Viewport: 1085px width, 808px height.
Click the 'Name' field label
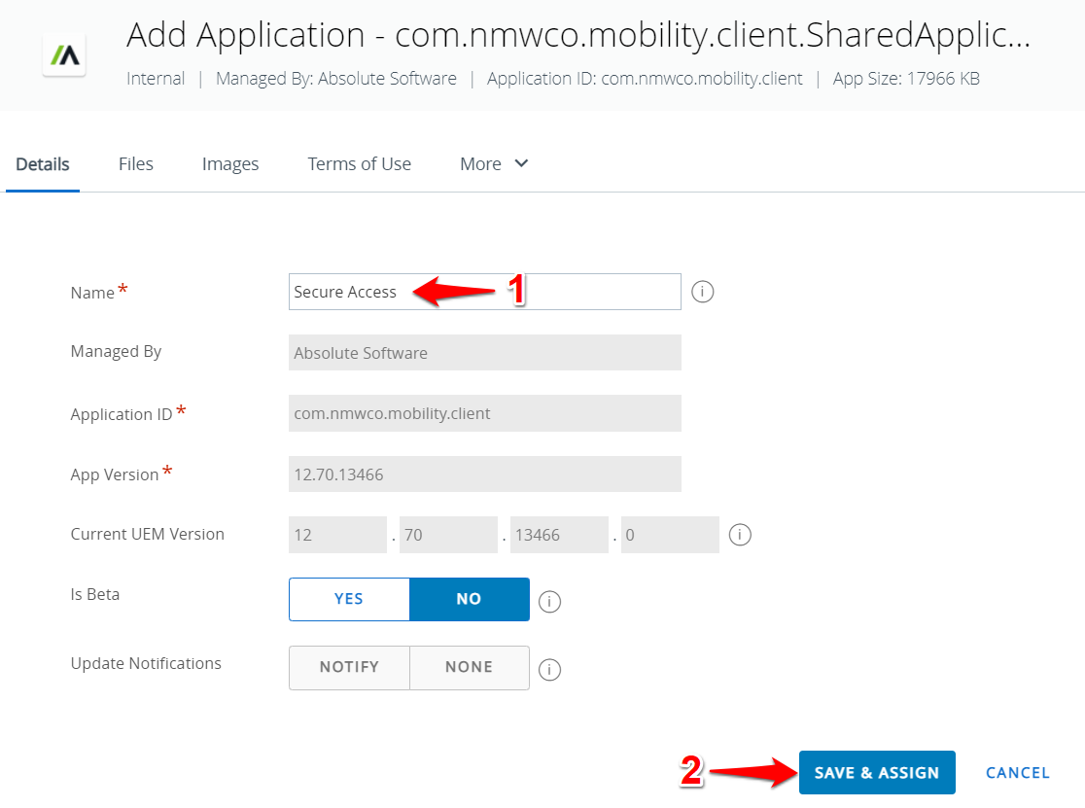pyautogui.click(x=92, y=293)
